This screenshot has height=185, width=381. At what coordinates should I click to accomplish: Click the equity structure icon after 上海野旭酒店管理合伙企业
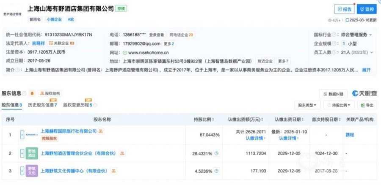click(122, 153)
